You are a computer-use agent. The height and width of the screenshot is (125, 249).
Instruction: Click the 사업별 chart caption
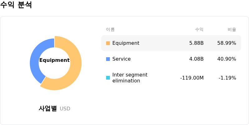pos(48,109)
